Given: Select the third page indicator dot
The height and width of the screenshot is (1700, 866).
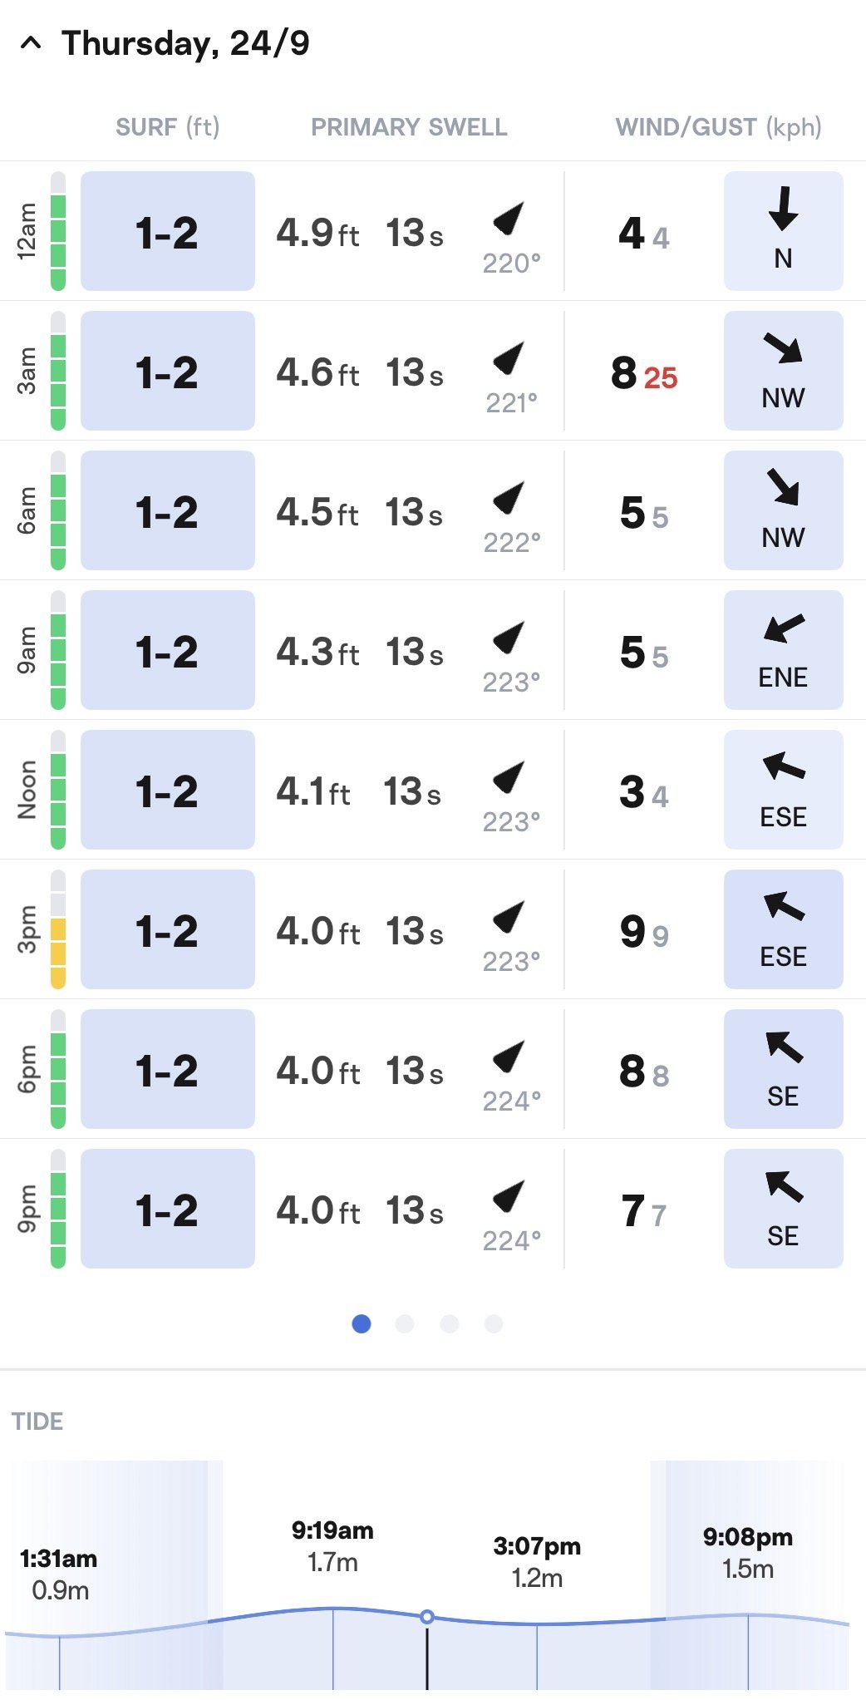Looking at the screenshot, I should [x=450, y=1323].
